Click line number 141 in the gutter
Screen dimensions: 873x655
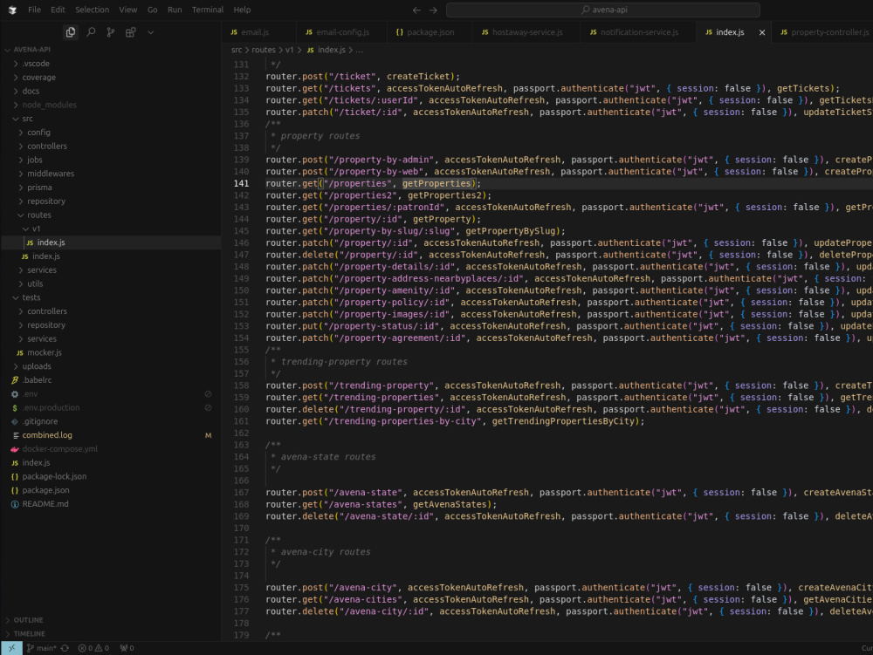(241, 183)
